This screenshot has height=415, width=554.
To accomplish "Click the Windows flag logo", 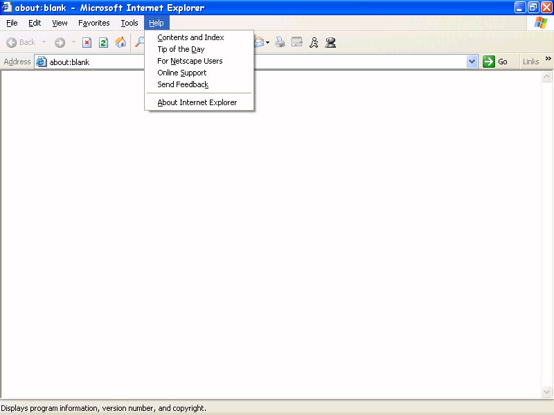I will [x=540, y=23].
